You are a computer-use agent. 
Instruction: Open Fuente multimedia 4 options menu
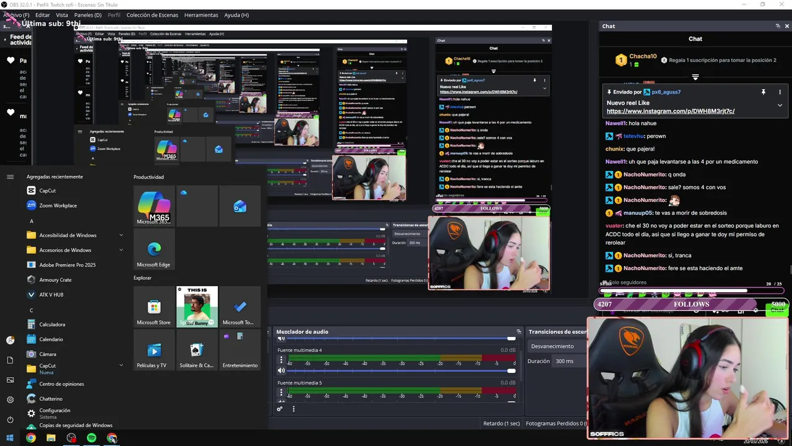click(x=281, y=359)
